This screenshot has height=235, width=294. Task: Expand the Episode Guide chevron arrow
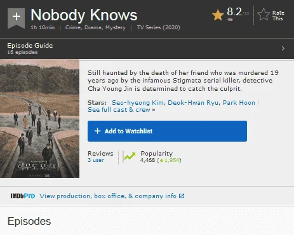283,48
